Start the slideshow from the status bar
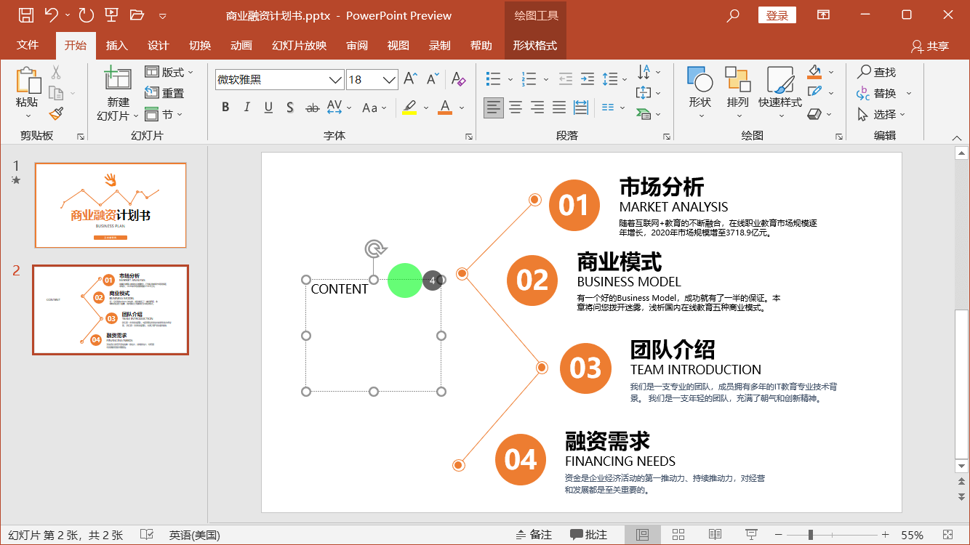Image resolution: width=970 pixels, height=545 pixels. (x=752, y=535)
